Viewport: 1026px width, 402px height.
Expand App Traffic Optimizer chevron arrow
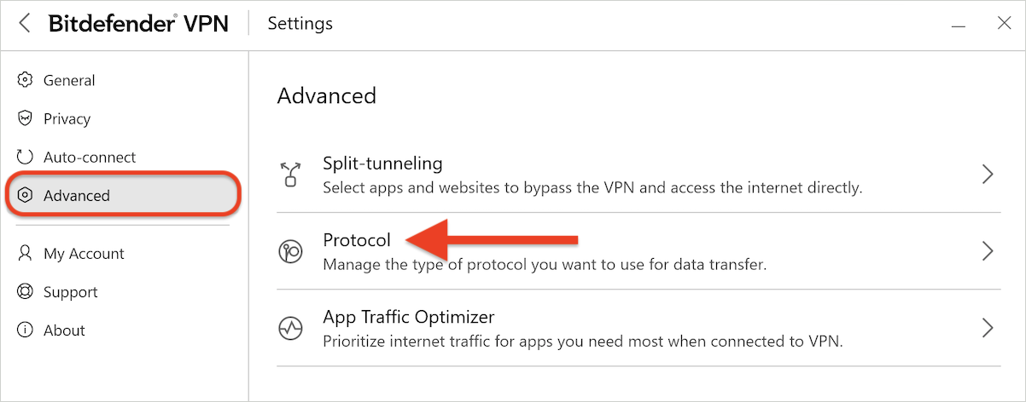[x=988, y=328]
